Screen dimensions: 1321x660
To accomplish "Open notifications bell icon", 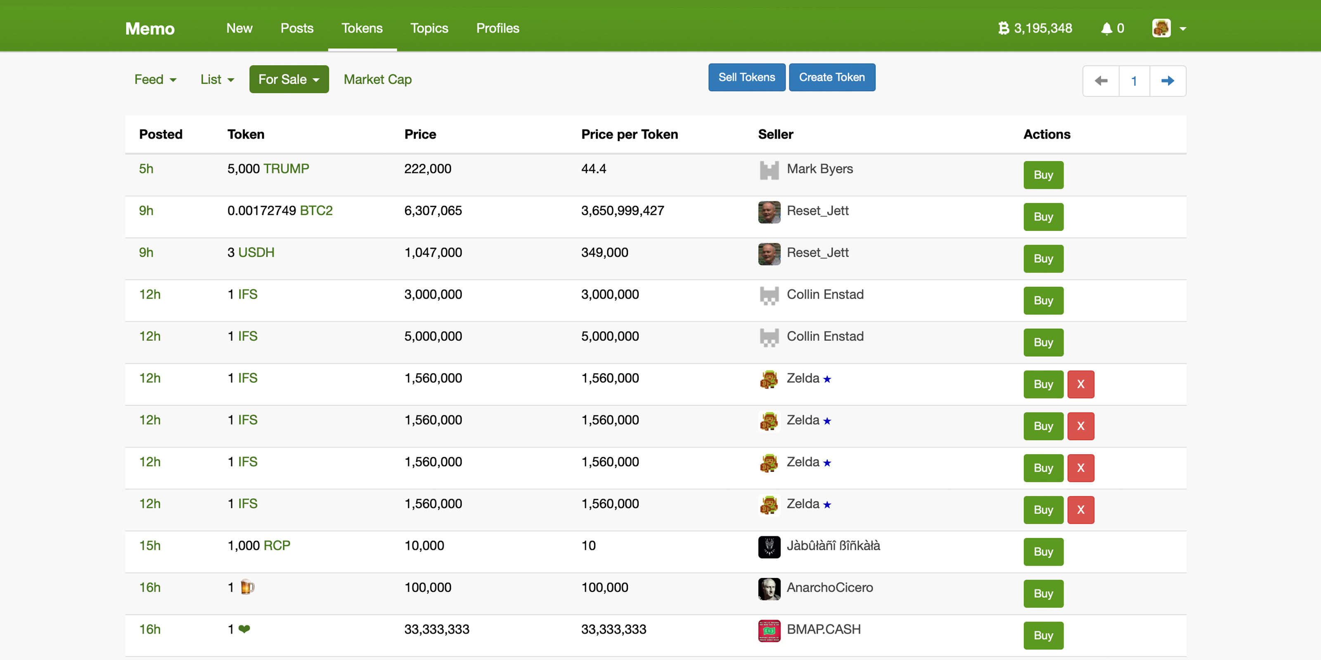I will click(x=1107, y=28).
